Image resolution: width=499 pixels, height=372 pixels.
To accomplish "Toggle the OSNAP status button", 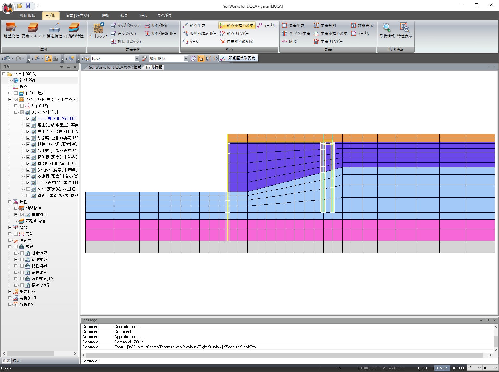I will click(x=441, y=368).
